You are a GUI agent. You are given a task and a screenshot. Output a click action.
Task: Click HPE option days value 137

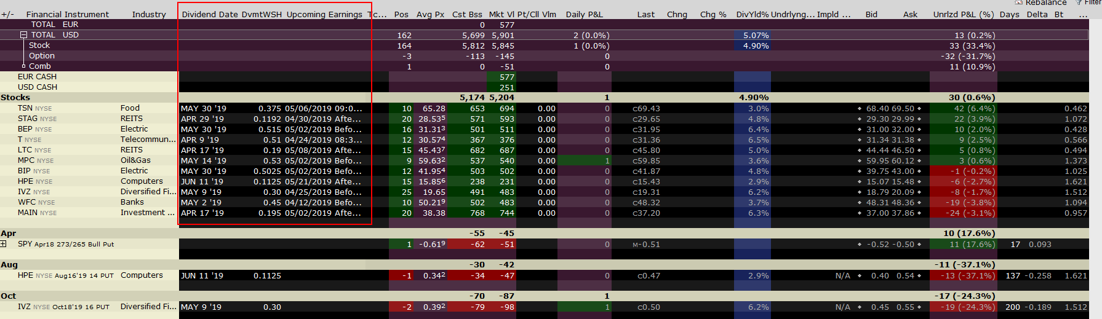[1013, 276]
